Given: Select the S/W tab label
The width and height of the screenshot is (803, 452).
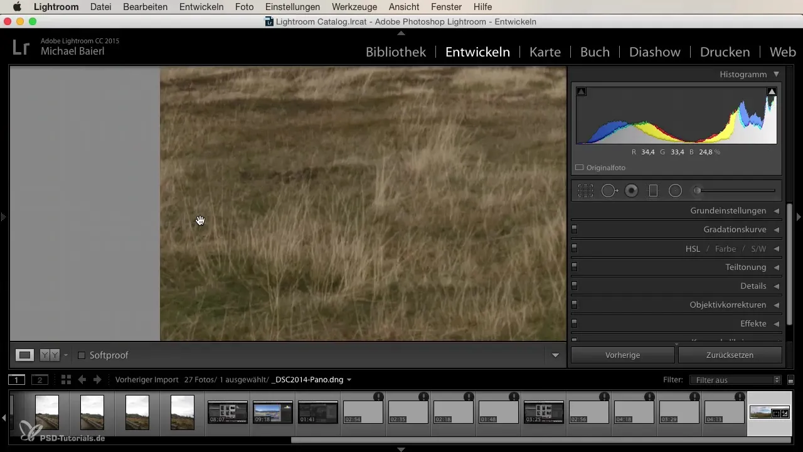Looking at the screenshot, I should coord(758,249).
